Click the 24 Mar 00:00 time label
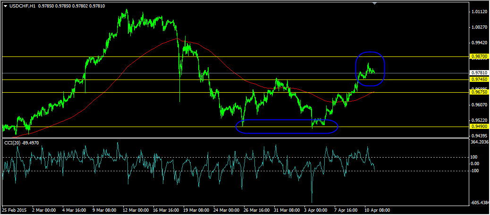The image size is (490, 215). pyautogui.click(x=226, y=210)
